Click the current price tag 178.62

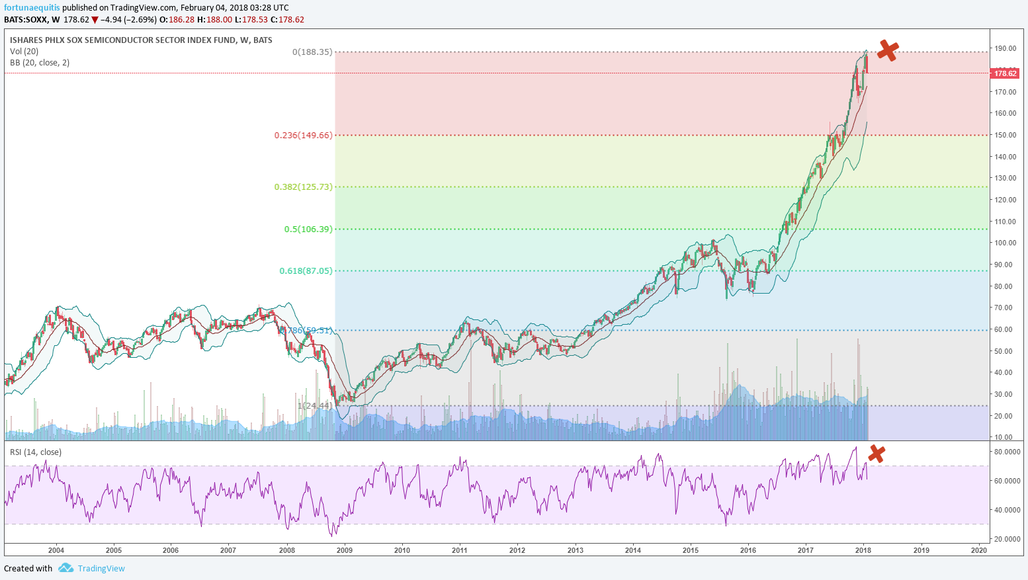tap(1005, 73)
